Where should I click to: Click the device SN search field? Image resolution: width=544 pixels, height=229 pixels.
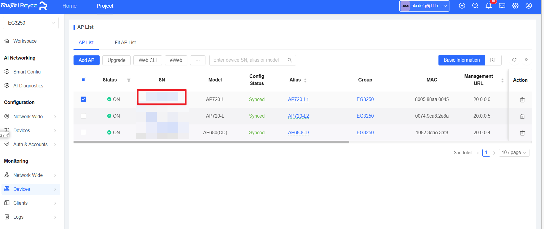point(248,60)
